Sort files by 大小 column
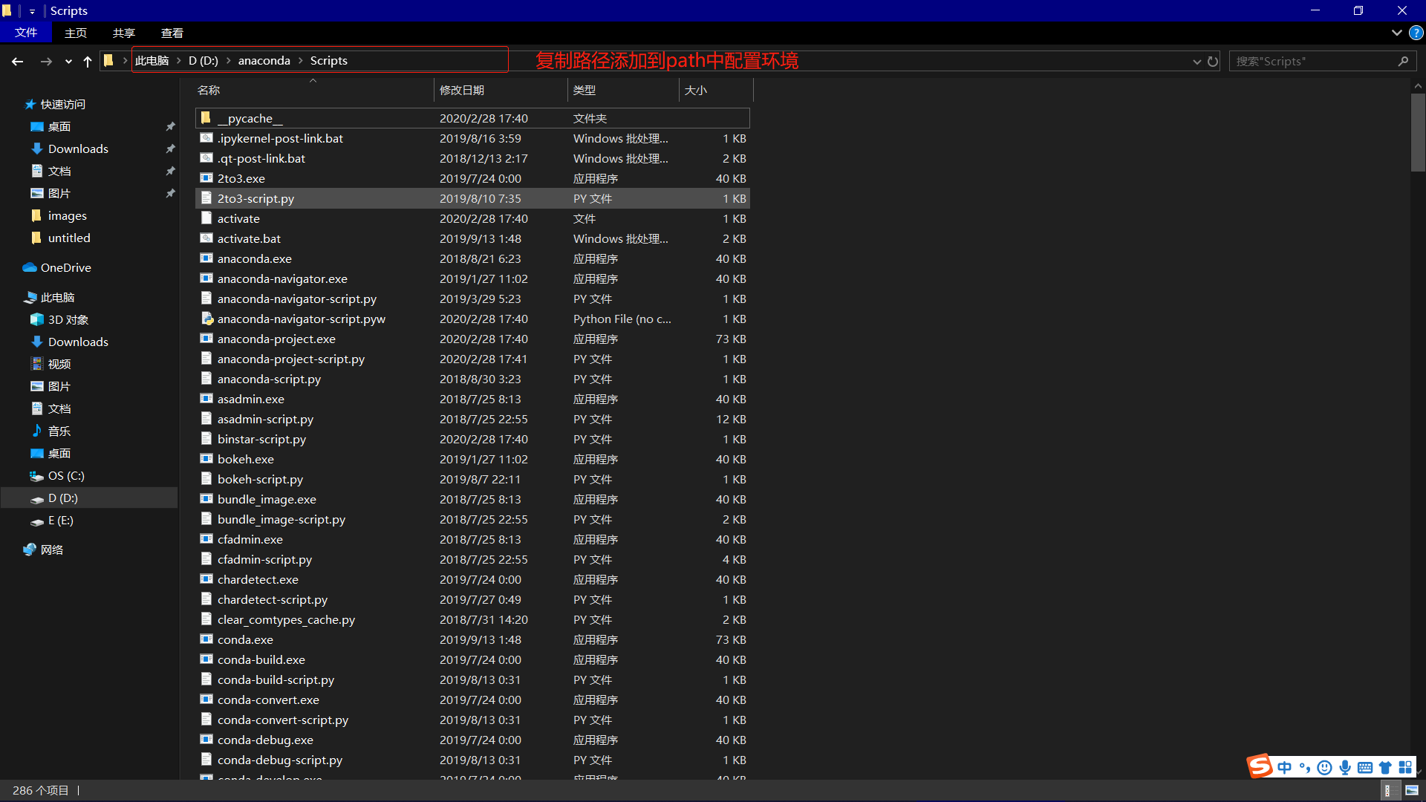 coord(717,90)
